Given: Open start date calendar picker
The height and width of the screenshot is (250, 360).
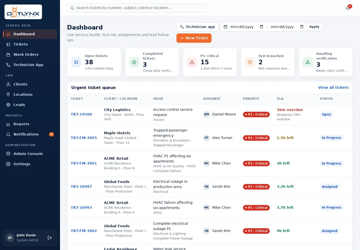Looking at the screenshot, I should click(262, 27).
